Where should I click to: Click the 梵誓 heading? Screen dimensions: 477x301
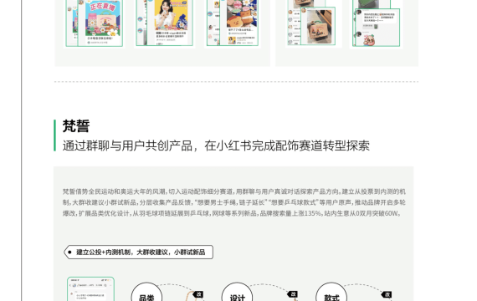(x=76, y=126)
